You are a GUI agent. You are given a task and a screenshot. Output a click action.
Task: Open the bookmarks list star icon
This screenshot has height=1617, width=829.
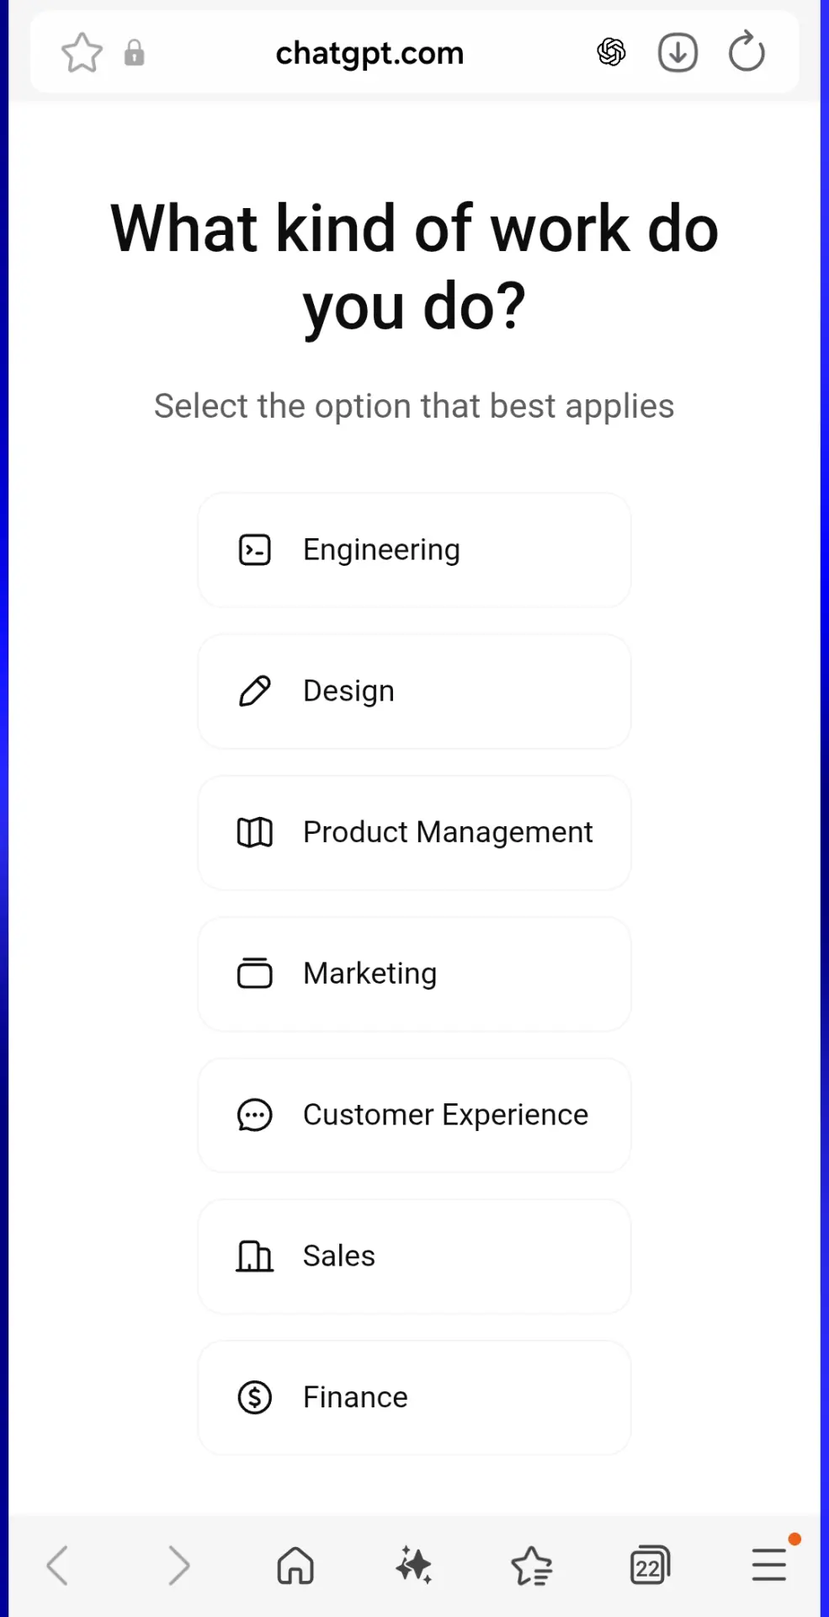532,1566
